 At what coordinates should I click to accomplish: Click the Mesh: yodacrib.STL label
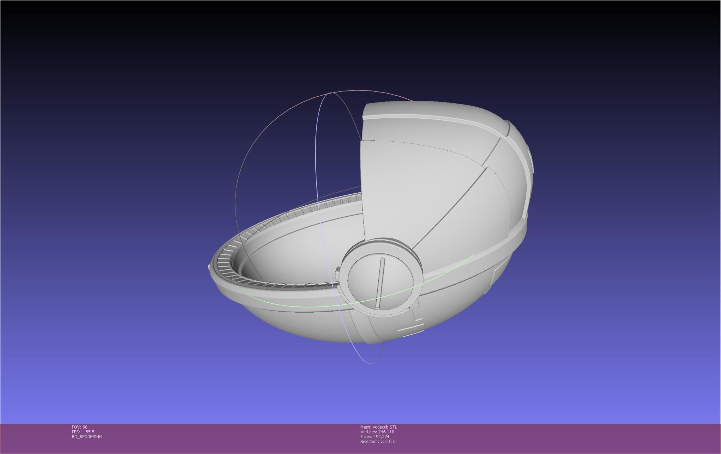pyautogui.click(x=378, y=427)
